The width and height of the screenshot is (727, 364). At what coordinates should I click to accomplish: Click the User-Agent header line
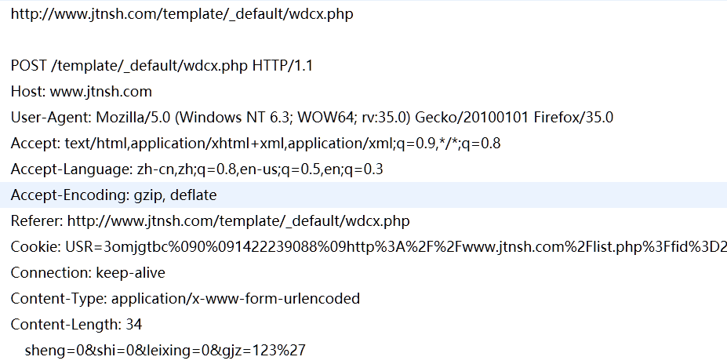click(311, 118)
